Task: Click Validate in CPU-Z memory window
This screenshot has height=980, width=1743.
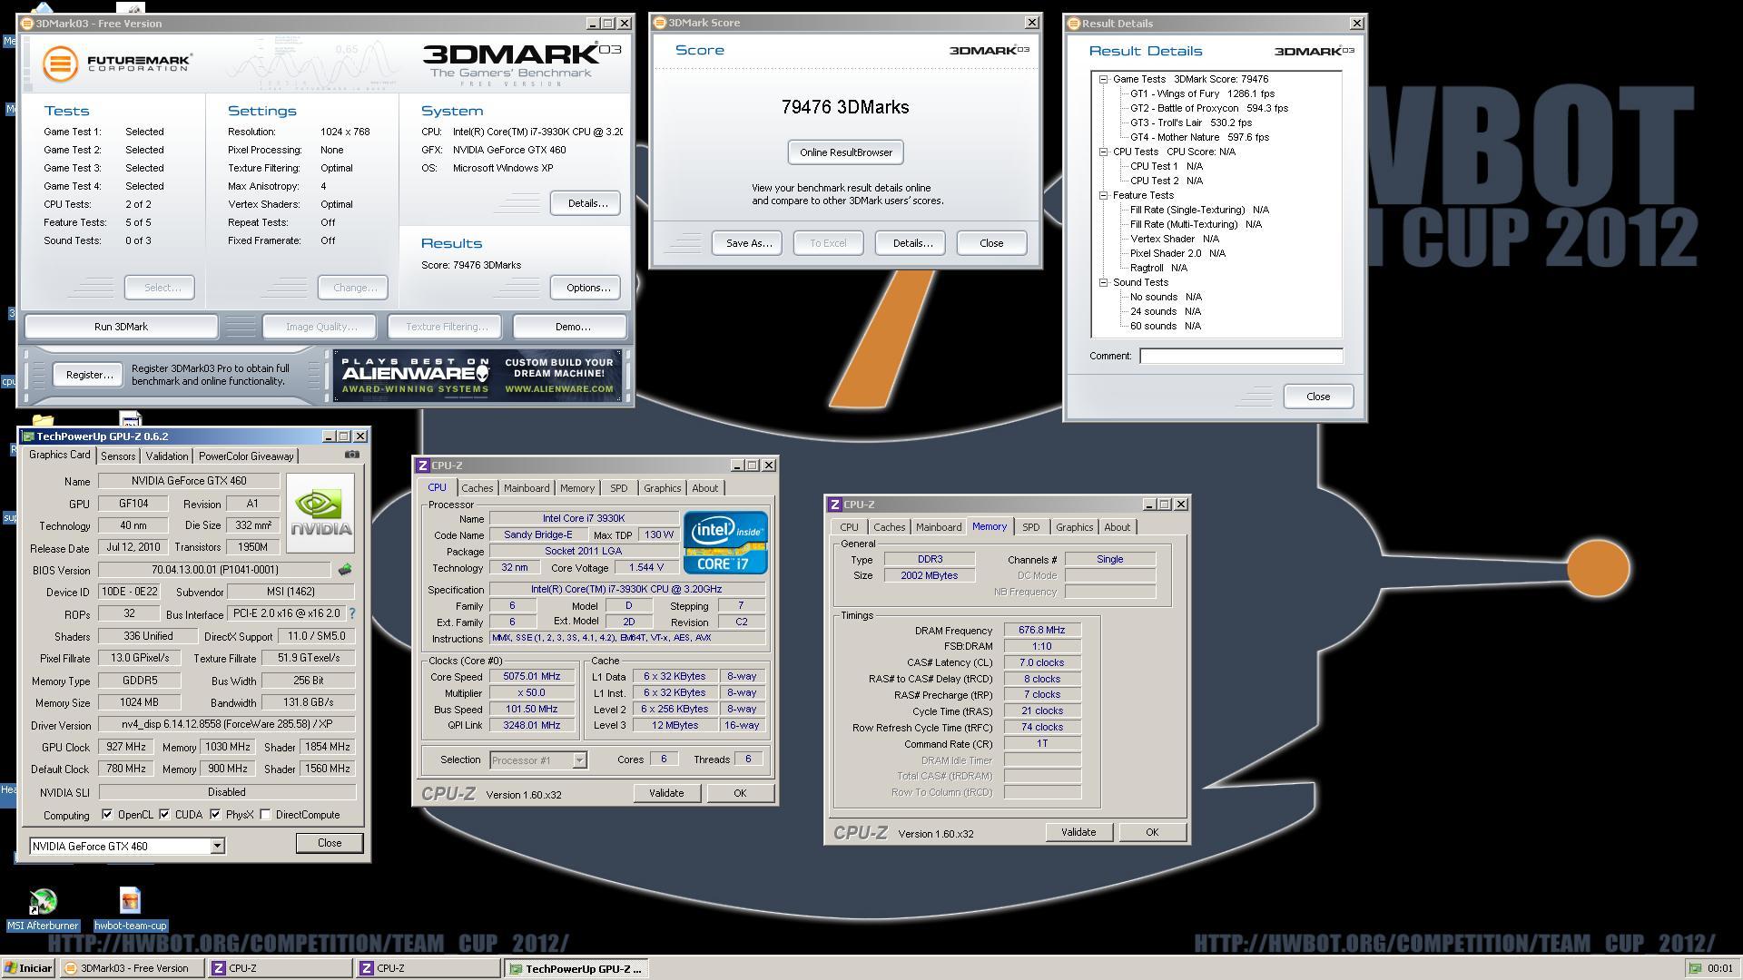Action: 1078,832
